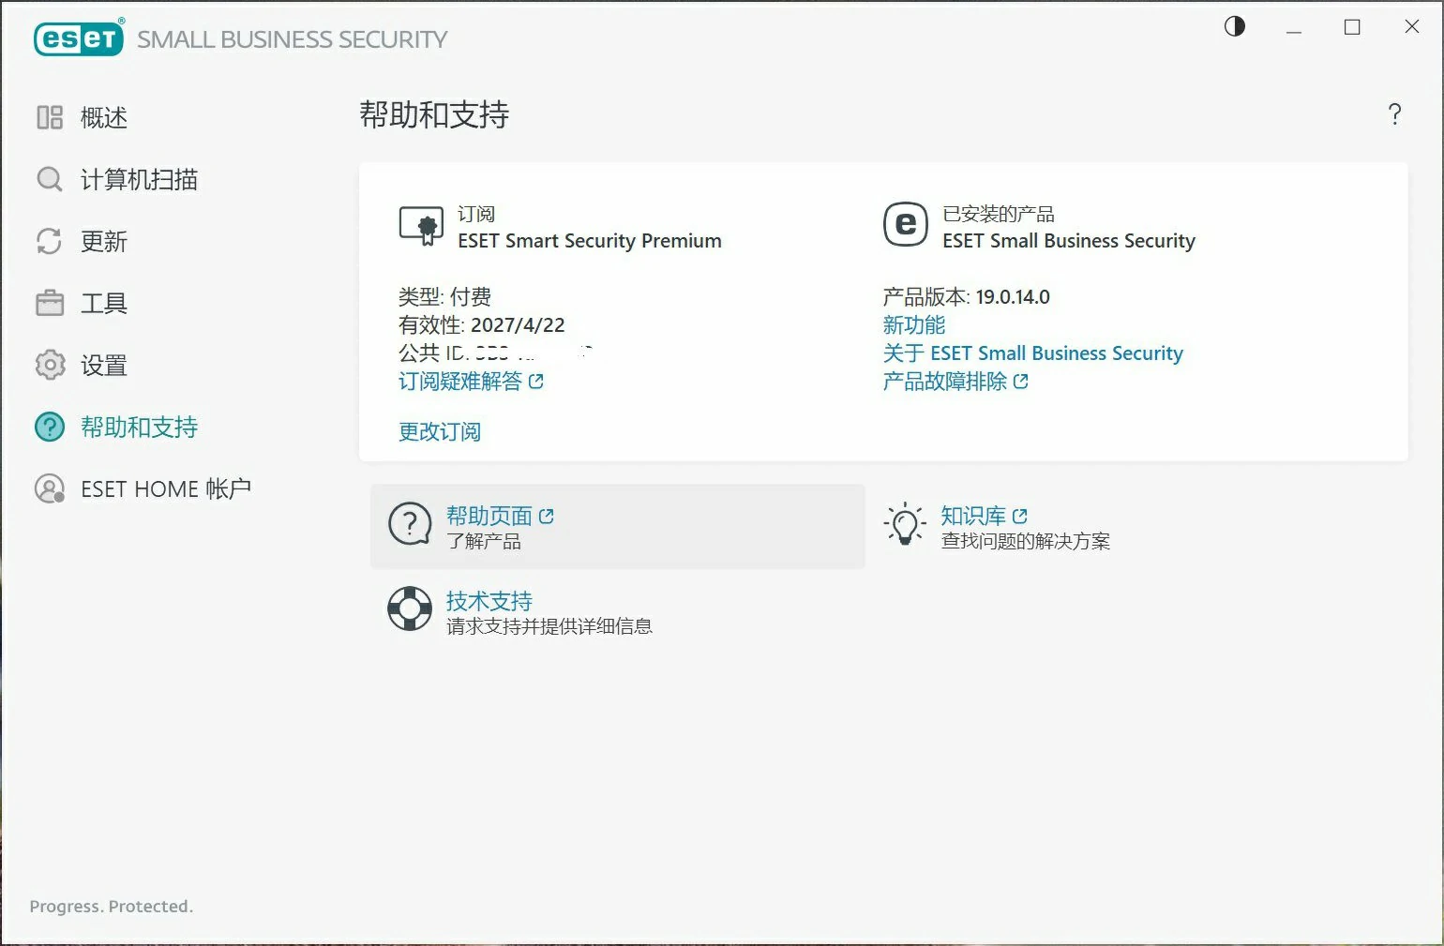Image resolution: width=1444 pixels, height=946 pixels.
Task: Open the 新功能 link
Action: point(913,325)
